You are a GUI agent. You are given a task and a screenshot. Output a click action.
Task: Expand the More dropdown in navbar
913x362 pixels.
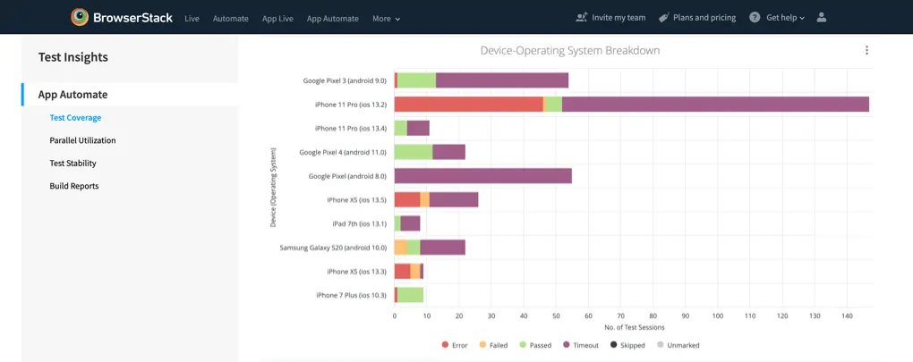(386, 18)
